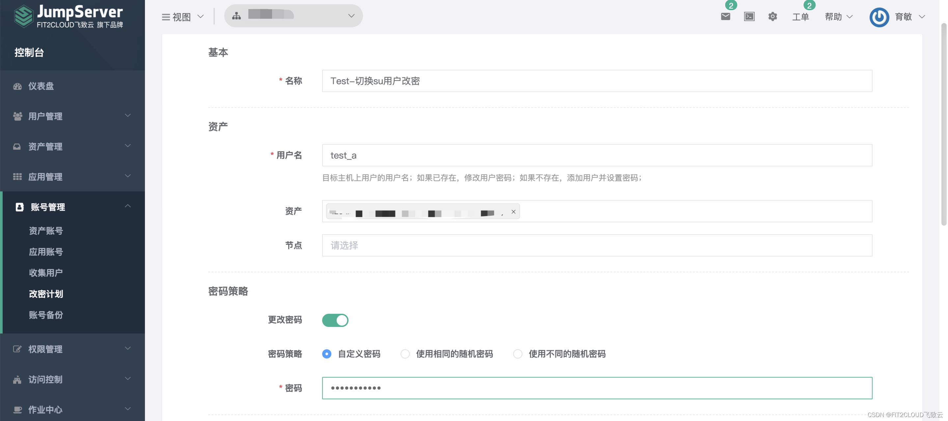Go to 账号备份 submenu item
The image size is (948, 421).
pyautogui.click(x=46, y=315)
